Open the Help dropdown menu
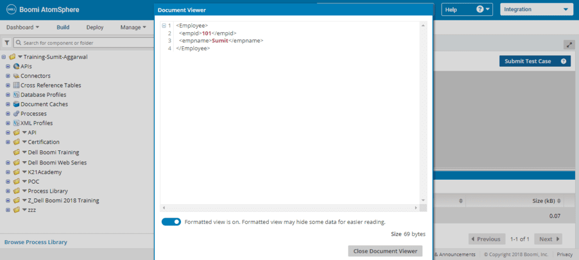Viewport: 579px width, 260px height. click(x=467, y=10)
